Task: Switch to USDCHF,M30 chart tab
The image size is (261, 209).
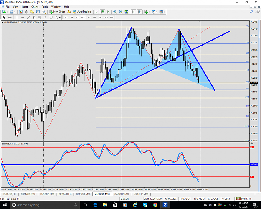Action: [141, 194]
